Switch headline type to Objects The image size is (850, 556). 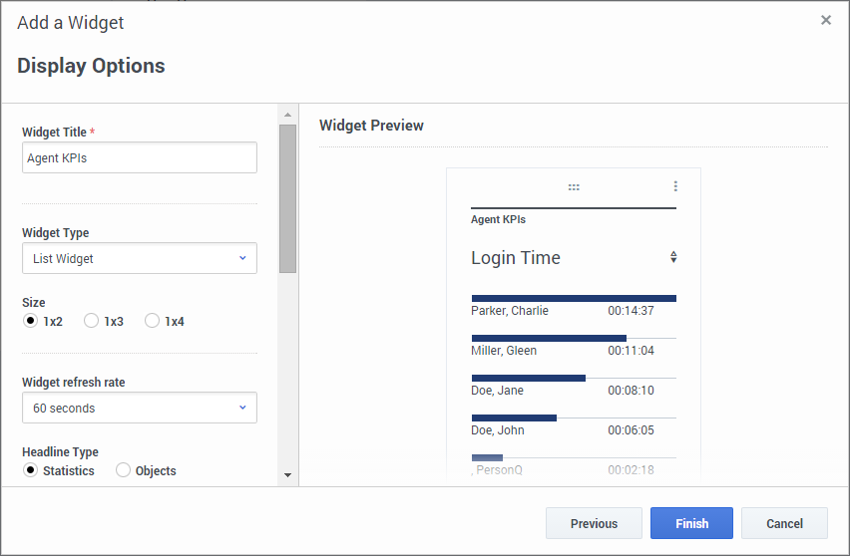[123, 470]
